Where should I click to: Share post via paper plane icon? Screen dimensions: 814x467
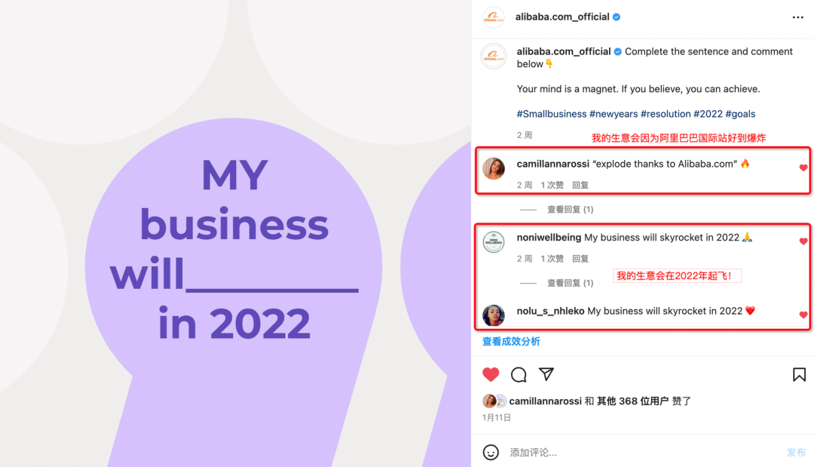pyautogui.click(x=546, y=374)
